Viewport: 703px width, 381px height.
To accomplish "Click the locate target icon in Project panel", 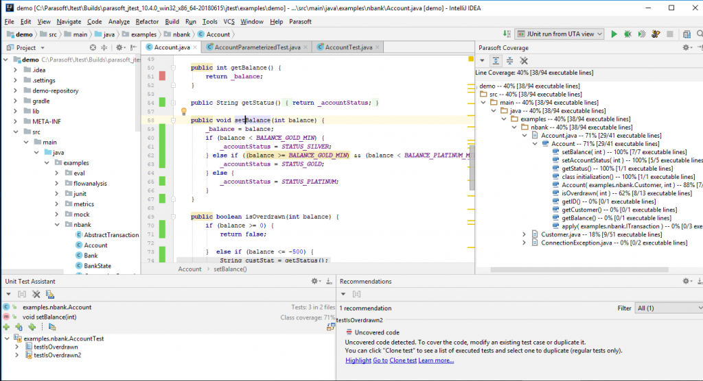I will pos(93,47).
